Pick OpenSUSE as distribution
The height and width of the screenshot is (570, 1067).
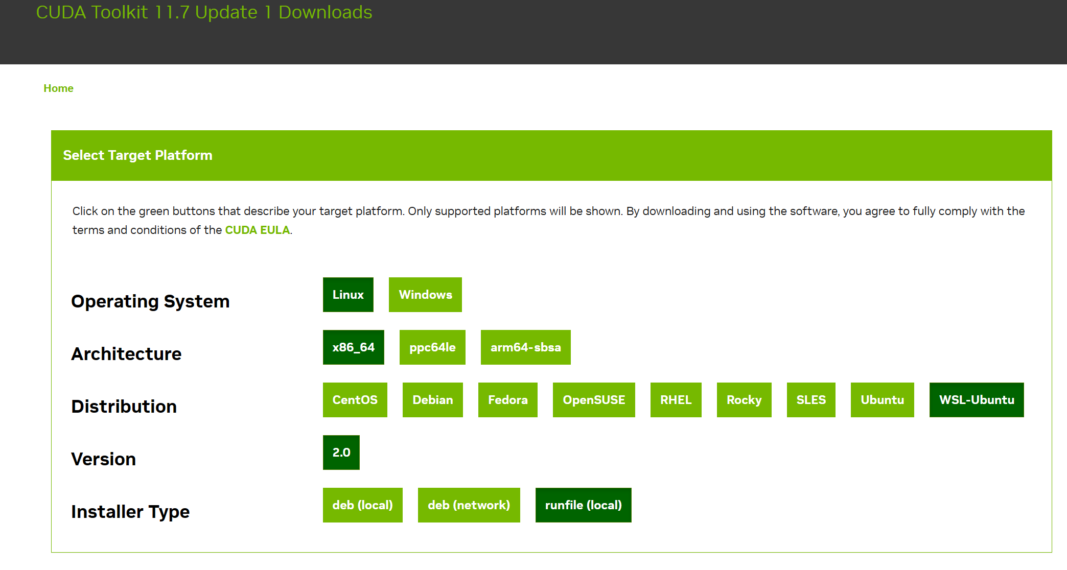tap(594, 400)
